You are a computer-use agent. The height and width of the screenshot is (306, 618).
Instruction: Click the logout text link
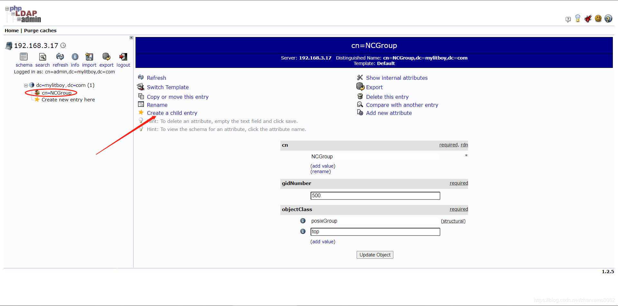(123, 65)
